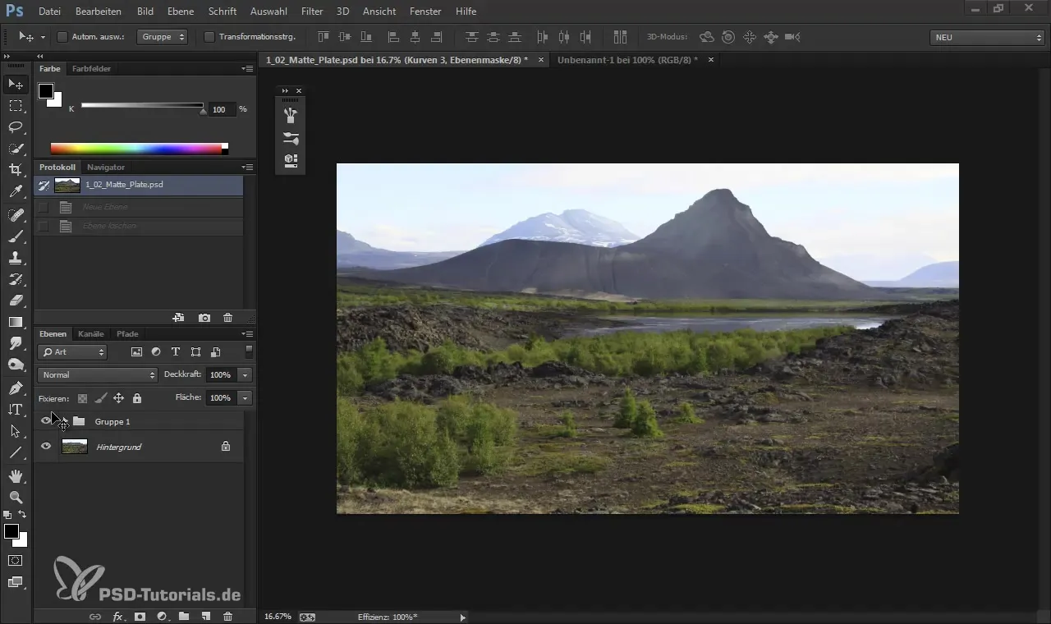The height and width of the screenshot is (624, 1051).
Task: Select the Path Selection tool
Action: 16,431
